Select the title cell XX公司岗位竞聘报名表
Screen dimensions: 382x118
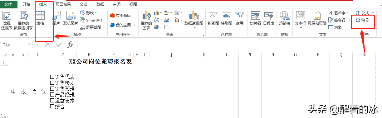(100, 62)
